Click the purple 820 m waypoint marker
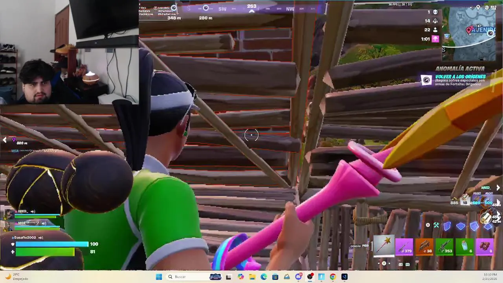This screenshot has width=503, height=283. [x=14, y=140]
